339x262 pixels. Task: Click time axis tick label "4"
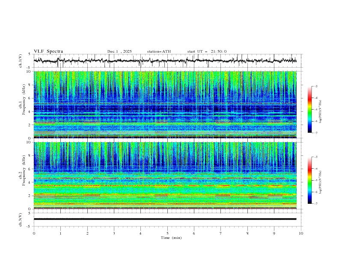pos(141,233)
